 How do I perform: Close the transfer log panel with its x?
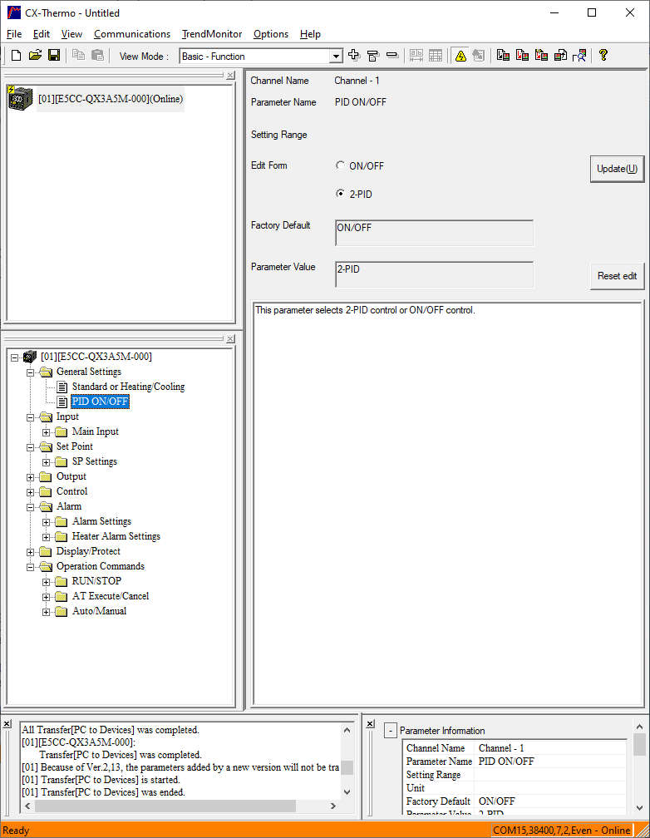coord(7,723)
